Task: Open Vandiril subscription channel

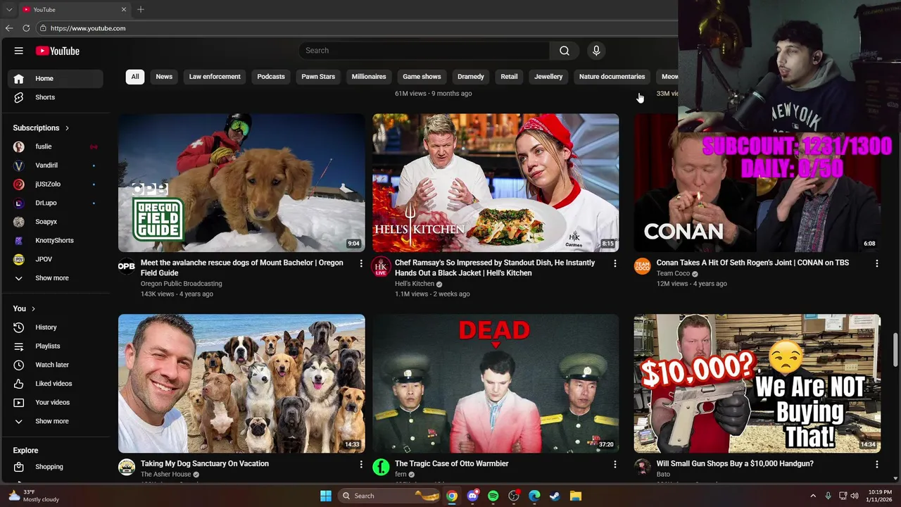Action: point(55,165)
